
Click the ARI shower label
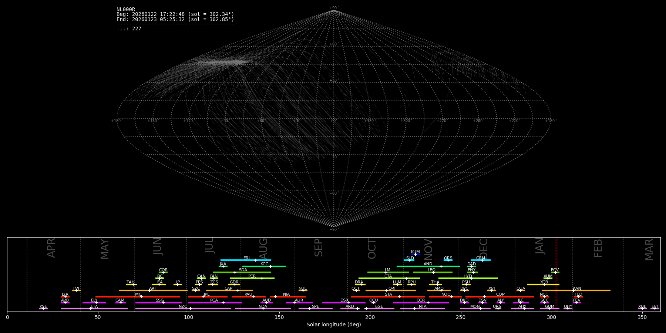click(x=152, y=289)
